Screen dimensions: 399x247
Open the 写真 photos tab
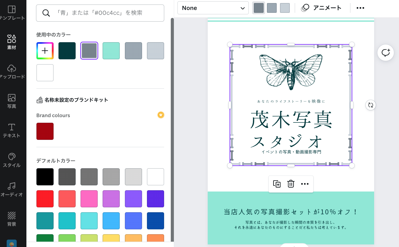pyautogui.click(x=12, y=101)
